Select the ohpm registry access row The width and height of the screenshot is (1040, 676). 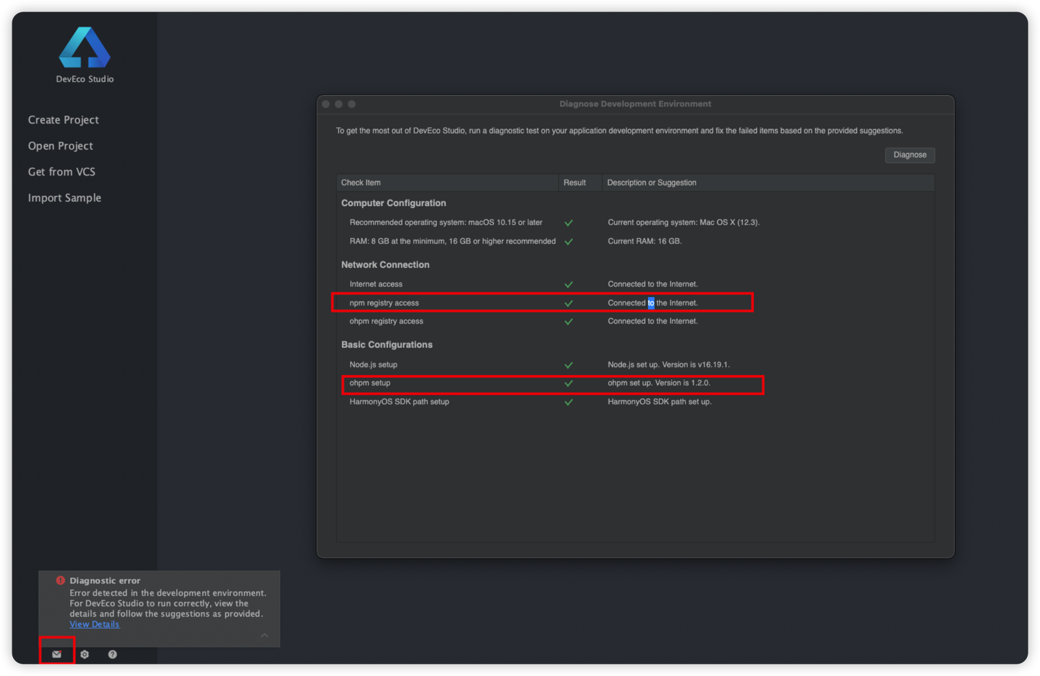[636, 321]
